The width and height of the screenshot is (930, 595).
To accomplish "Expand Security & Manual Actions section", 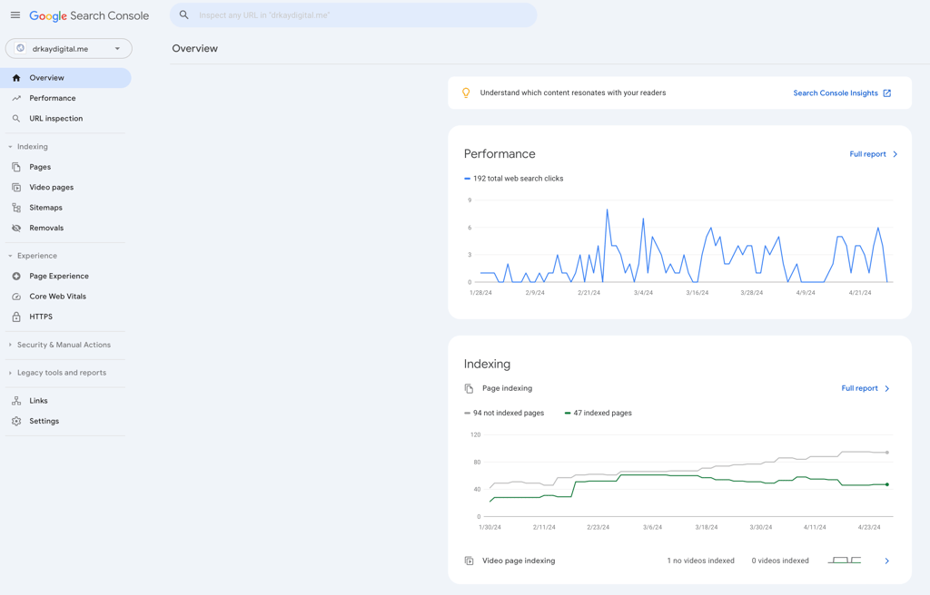I will 11,345.
